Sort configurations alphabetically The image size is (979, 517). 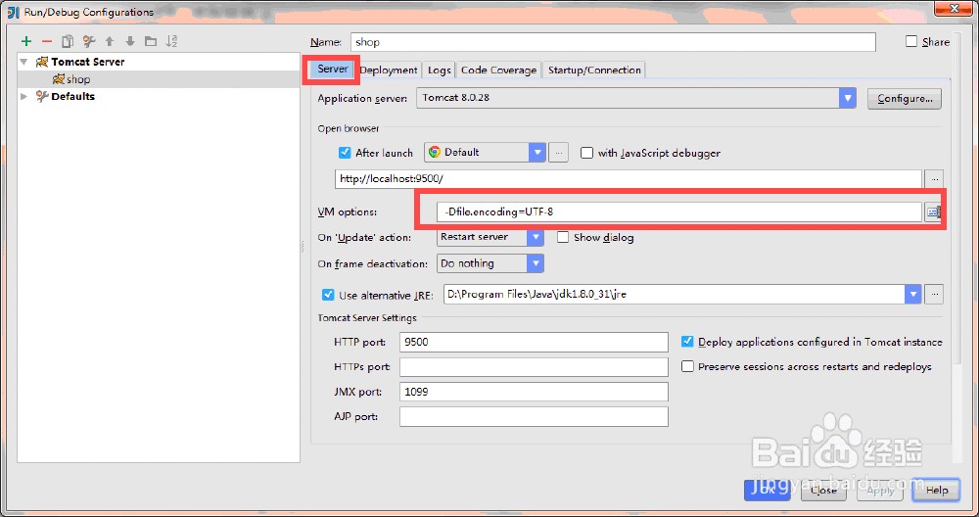pos(171,41)
